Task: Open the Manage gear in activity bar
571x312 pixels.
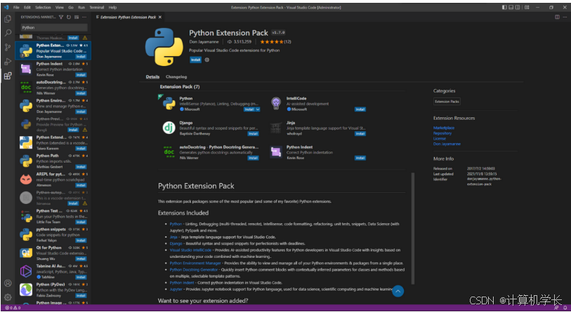Action: click(8, 297)
